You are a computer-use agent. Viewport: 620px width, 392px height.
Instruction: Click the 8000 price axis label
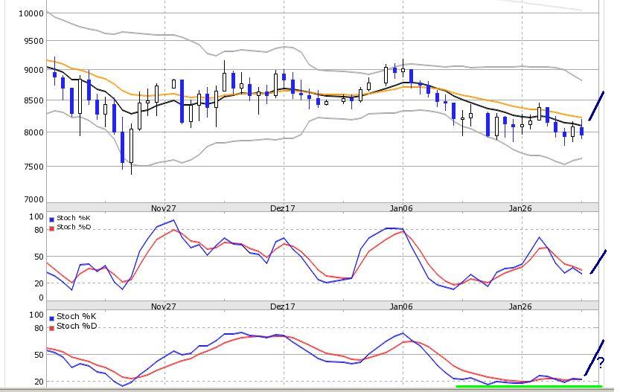pos(33,132)
